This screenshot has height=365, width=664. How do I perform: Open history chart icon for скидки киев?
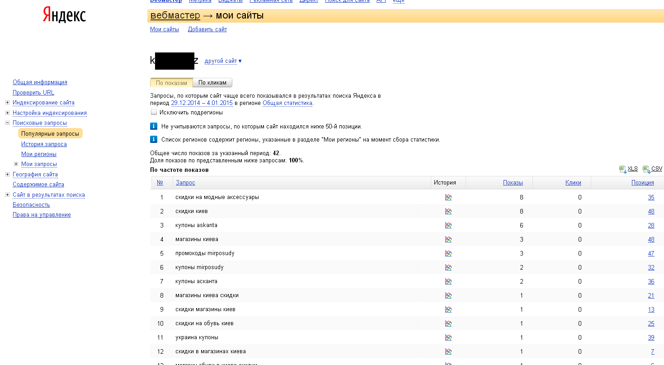pyautogui.click(x=448, y=211)
